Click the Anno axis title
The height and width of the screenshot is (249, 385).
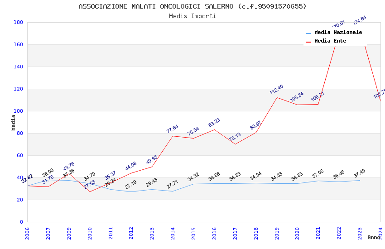(x=374, y=237)
